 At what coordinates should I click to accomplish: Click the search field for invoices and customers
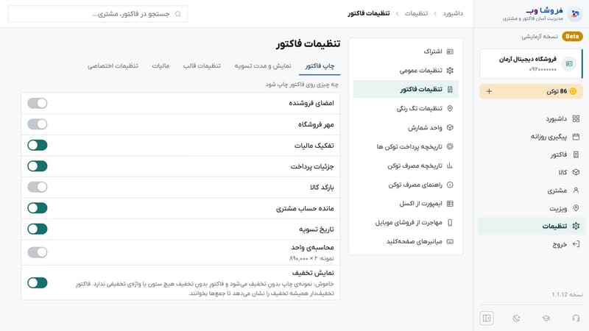point(98,14)
